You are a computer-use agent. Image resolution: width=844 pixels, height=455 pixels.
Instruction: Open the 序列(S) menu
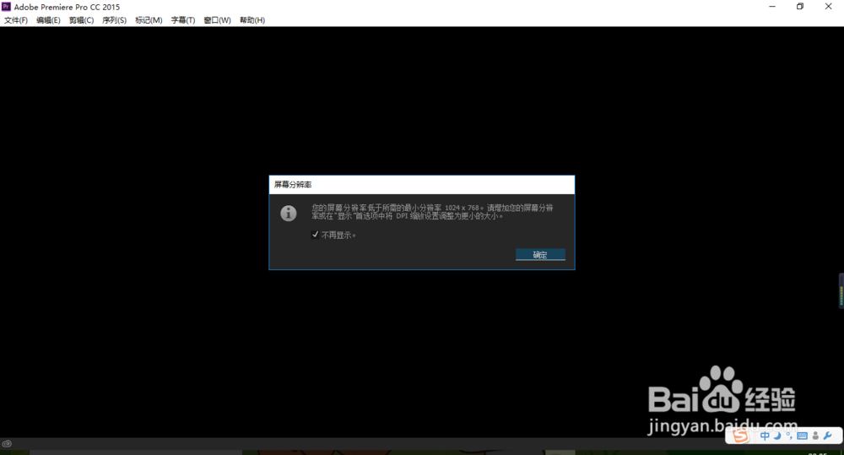pyautogui.click(x=114, y=20)
